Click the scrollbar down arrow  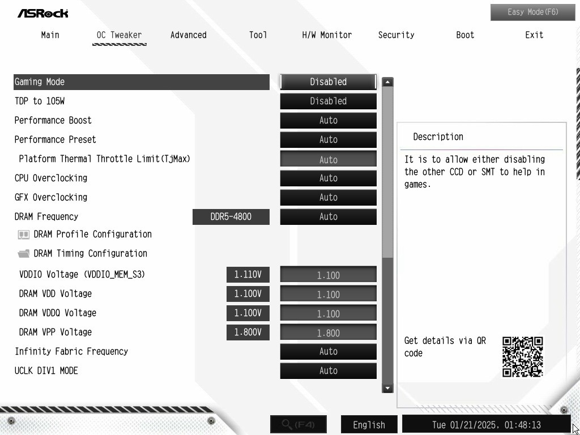[387, 388]
